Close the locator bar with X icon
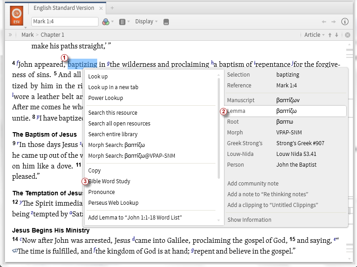The width and height of the screenshot is (357, 267). click(x=348, y=35)
